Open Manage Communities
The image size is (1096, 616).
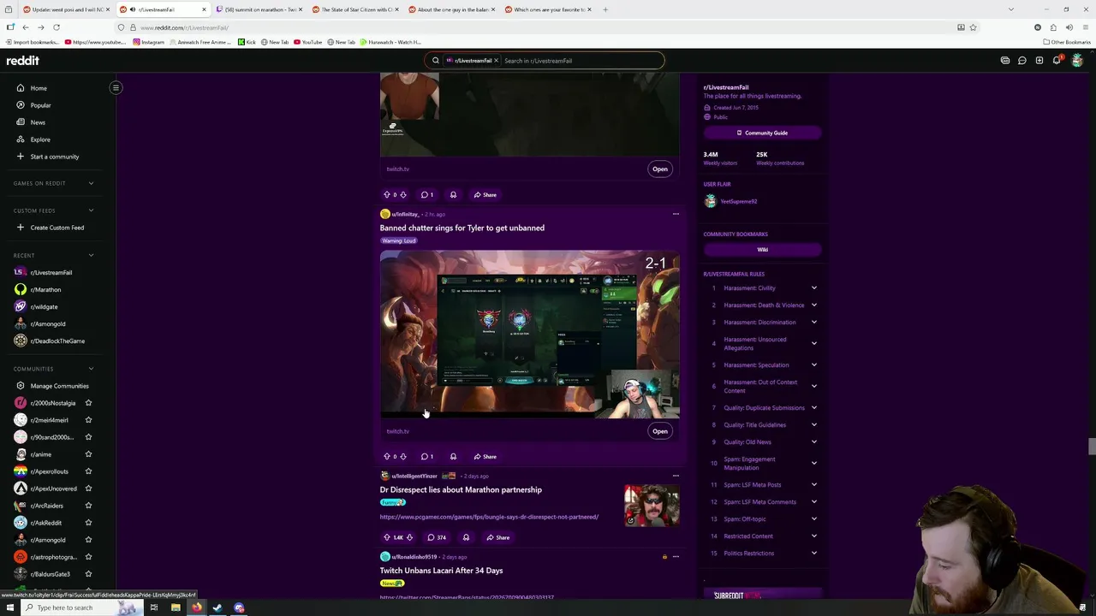click(59, 386)
